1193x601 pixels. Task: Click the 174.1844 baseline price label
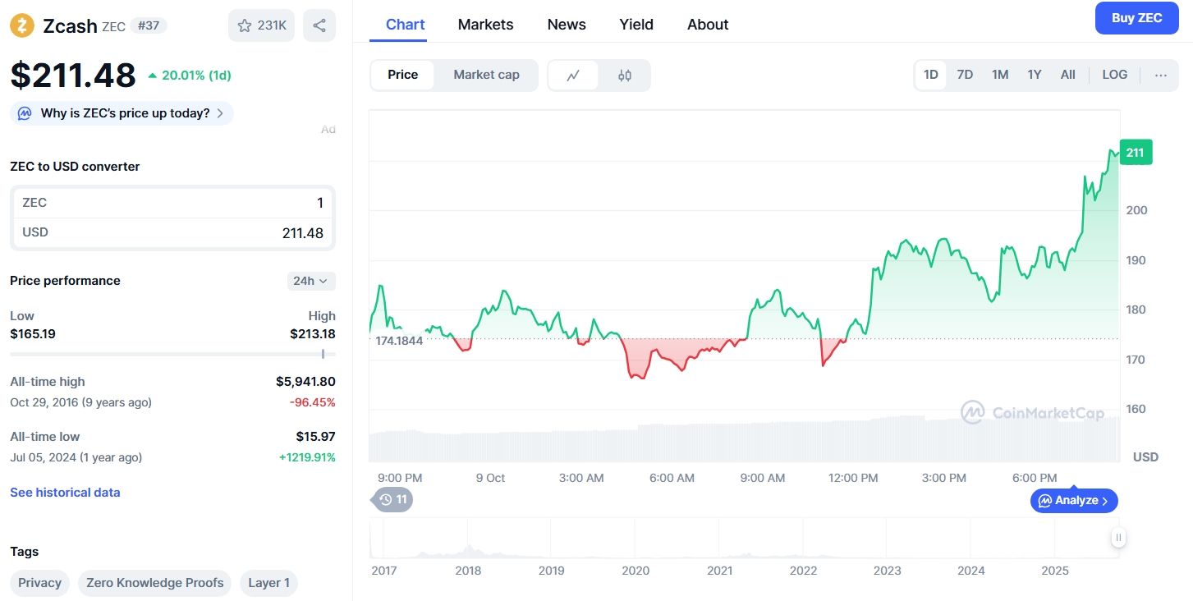[x=399, y=341]
